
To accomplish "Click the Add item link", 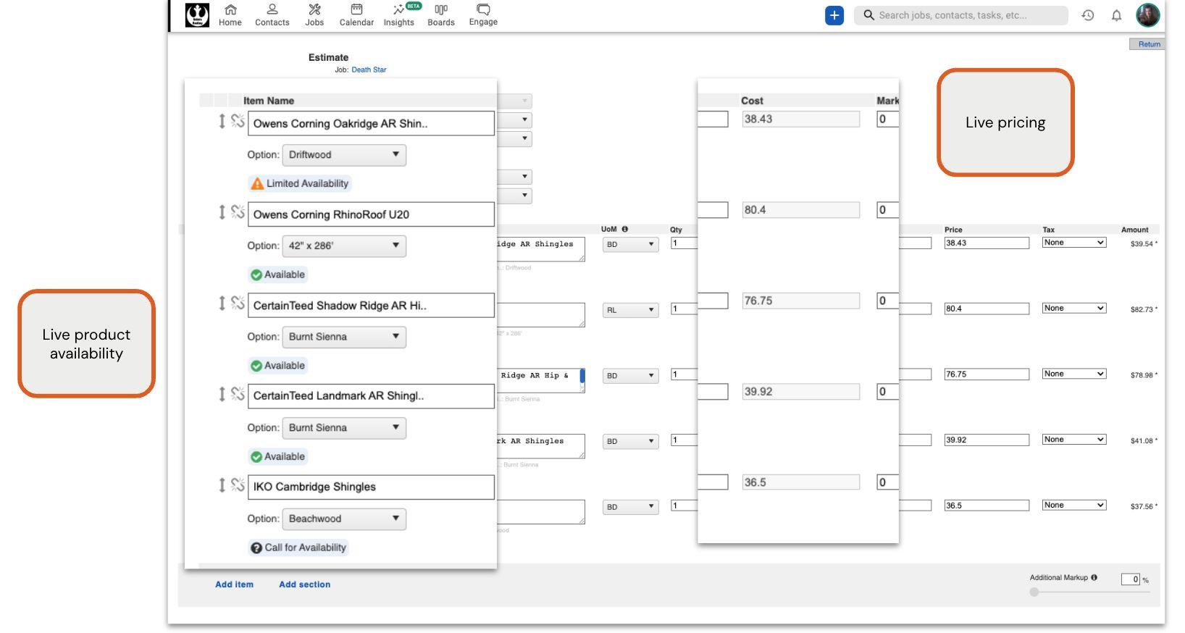I will (x=234, y=584).
